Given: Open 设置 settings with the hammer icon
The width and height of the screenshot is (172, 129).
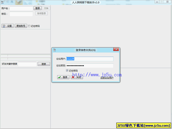Looking at the screenshot, I should [x=8, y=26].
